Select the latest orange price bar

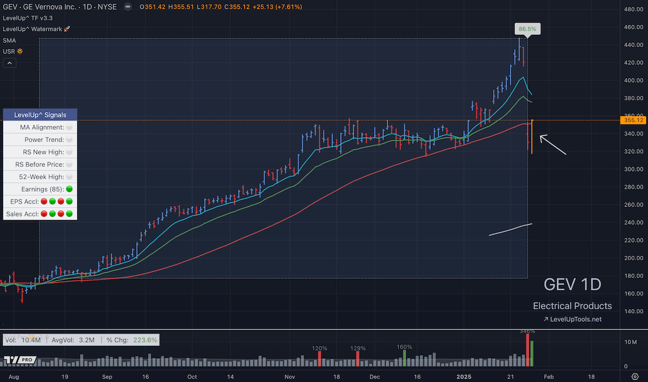click(532, 137)
